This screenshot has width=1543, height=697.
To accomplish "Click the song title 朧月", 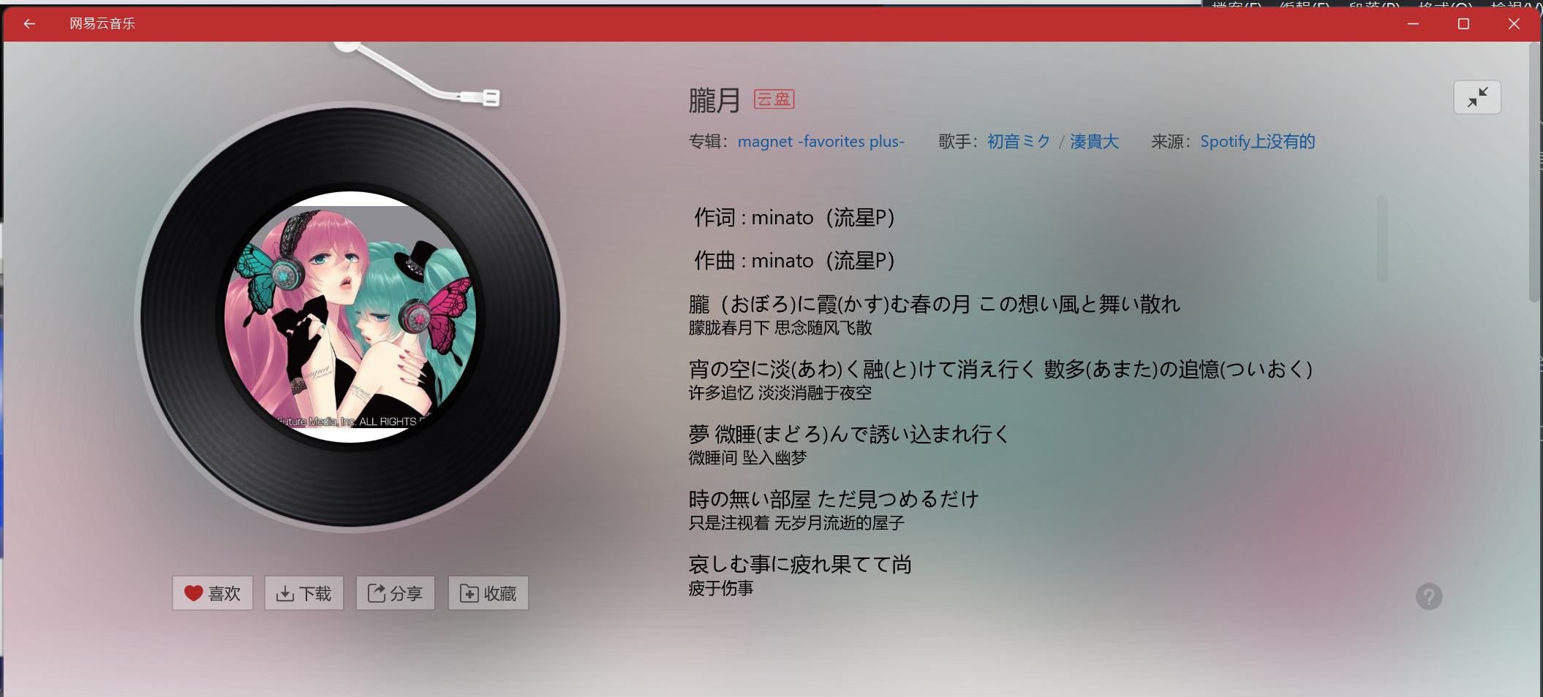I will click(x=714, y=100).
